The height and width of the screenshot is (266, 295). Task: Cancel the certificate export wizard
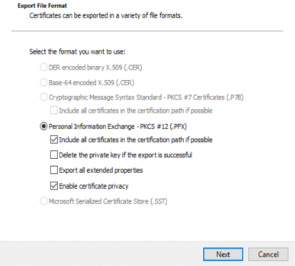[x=269, y=254]
